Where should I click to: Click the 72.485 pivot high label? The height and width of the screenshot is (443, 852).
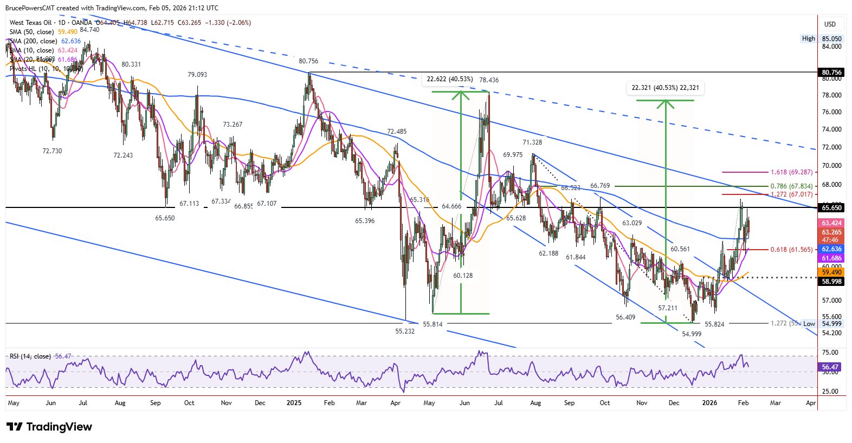(397, 132)
